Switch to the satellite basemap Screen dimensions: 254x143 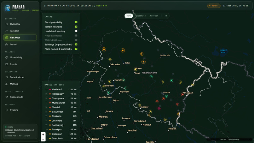pyautogui.click(x=141, y=16)
